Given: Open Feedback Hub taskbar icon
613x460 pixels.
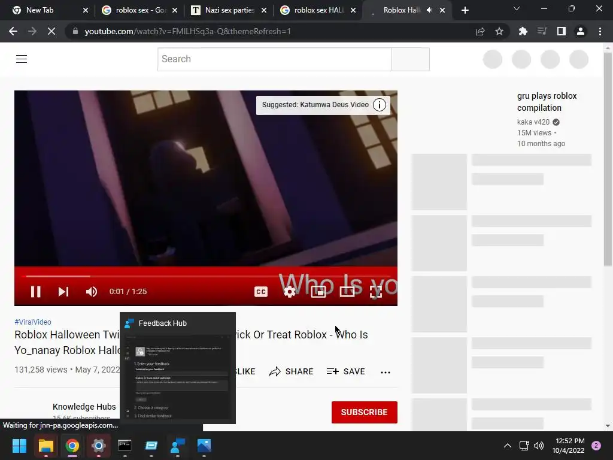Looking at the screenshot, I should [178, 446].
